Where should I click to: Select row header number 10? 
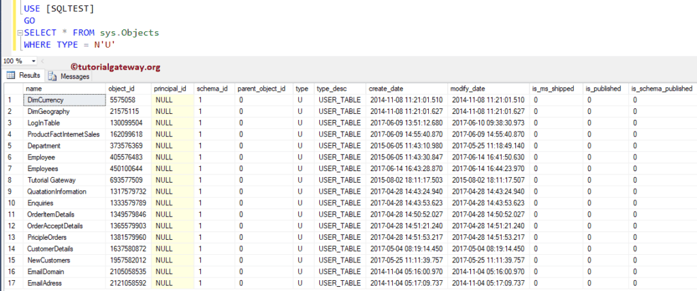(12, 203)
